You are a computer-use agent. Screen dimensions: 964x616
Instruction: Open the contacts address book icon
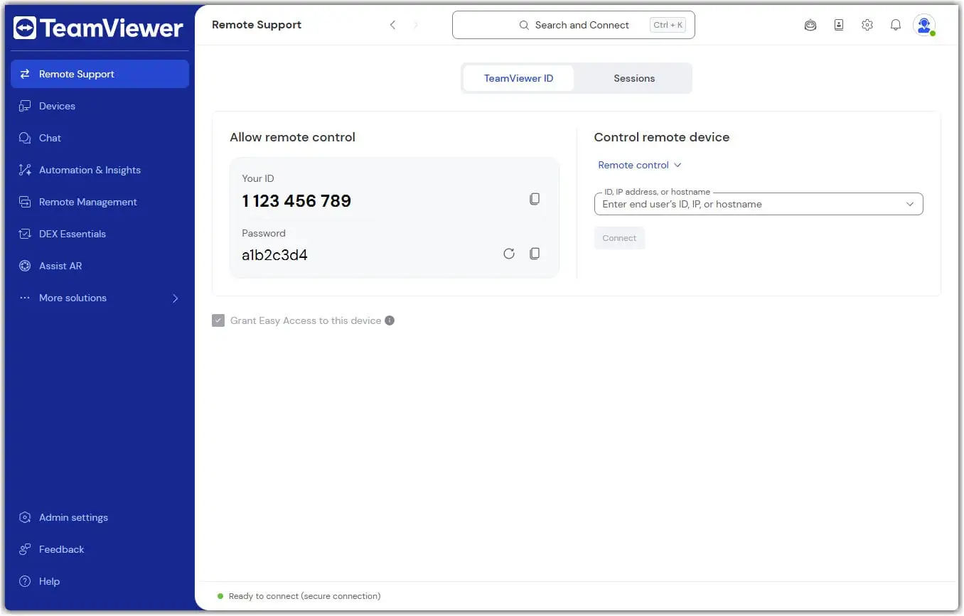point(839,25)
